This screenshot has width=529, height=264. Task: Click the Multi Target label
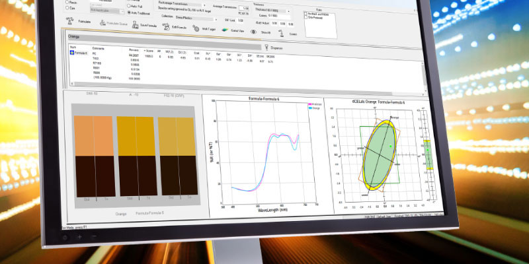[x=209, y=29]
